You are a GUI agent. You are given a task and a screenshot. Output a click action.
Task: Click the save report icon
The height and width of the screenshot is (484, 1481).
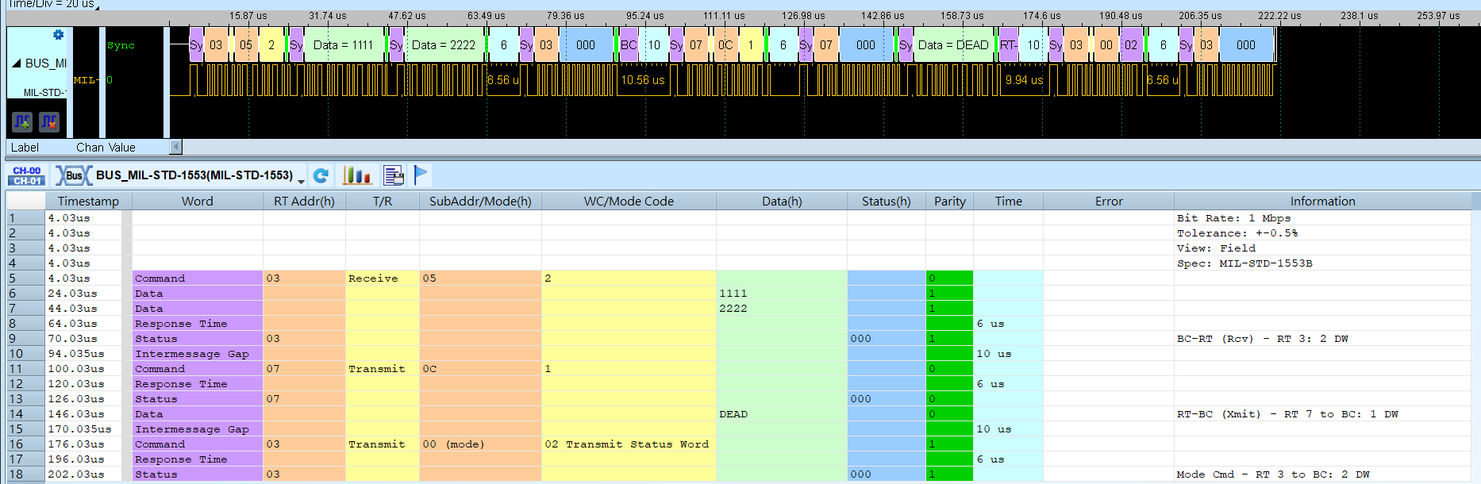tap(394, 175)
